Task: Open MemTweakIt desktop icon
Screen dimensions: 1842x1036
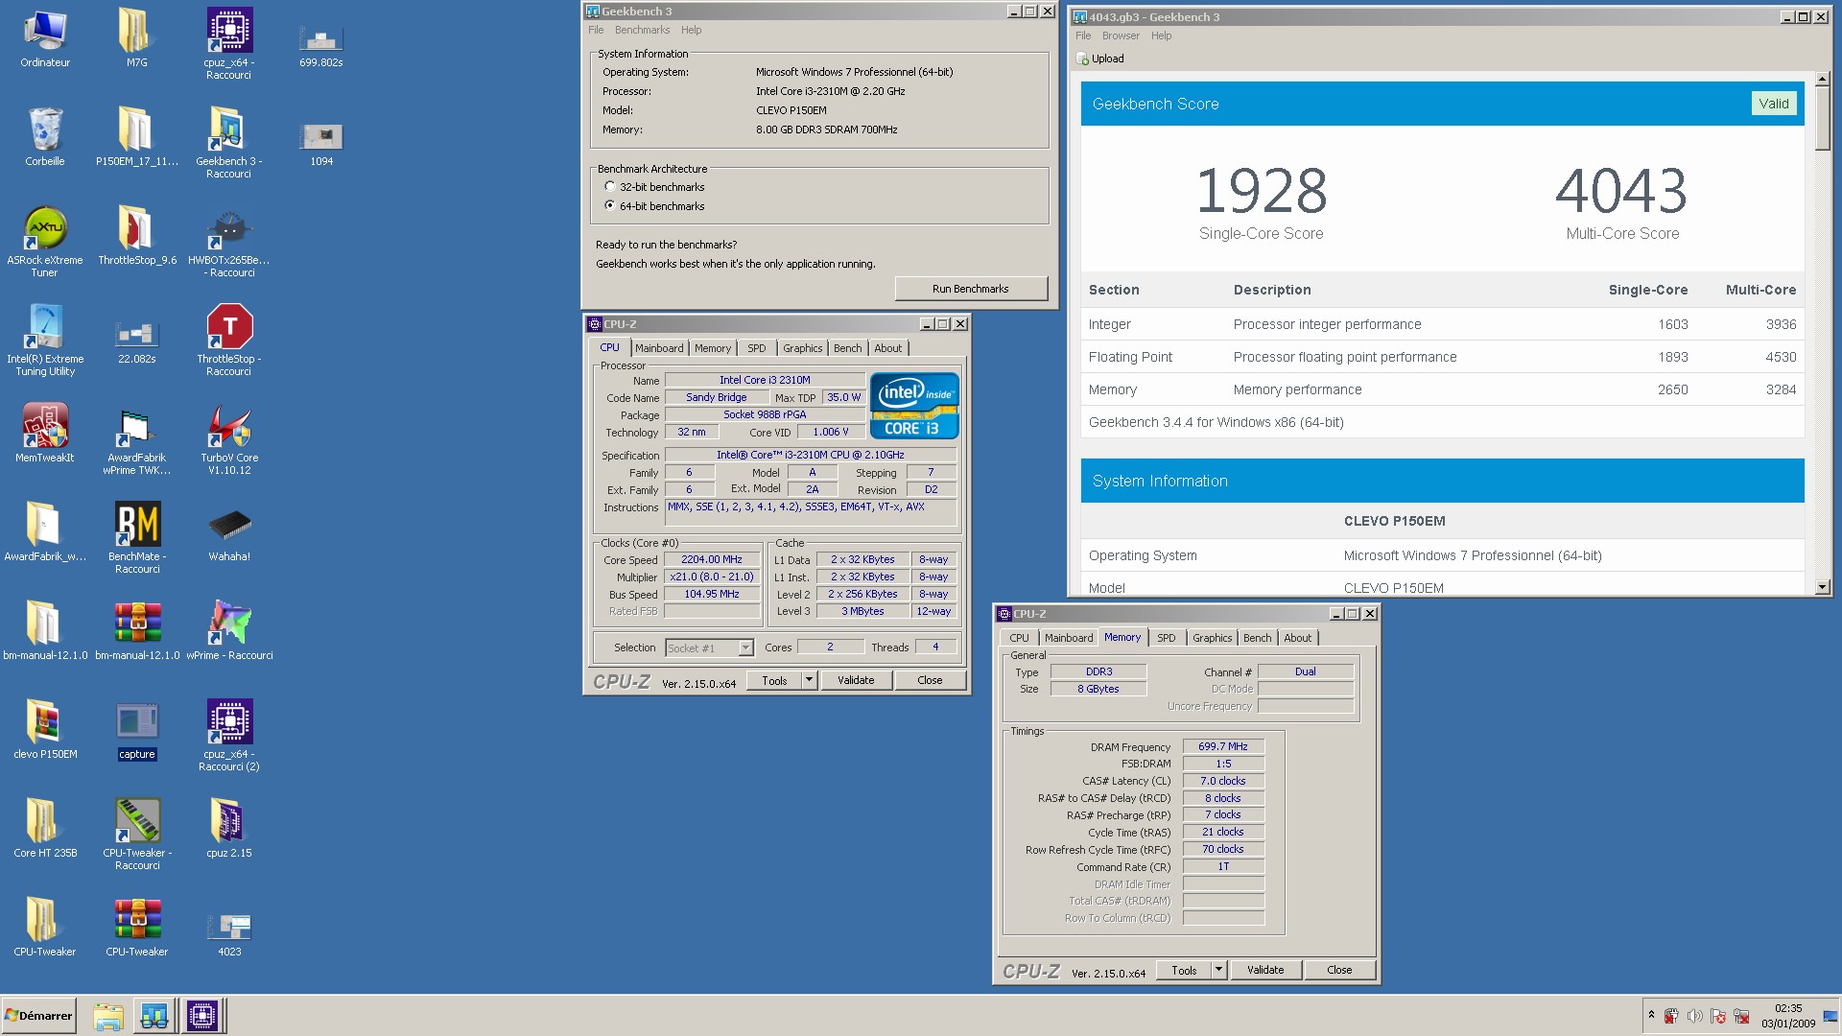Action: tap(45, 434)
